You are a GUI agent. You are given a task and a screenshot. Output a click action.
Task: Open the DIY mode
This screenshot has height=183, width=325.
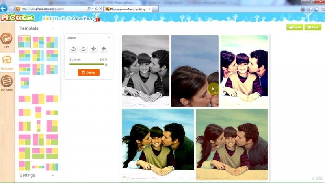pos(7,40)
